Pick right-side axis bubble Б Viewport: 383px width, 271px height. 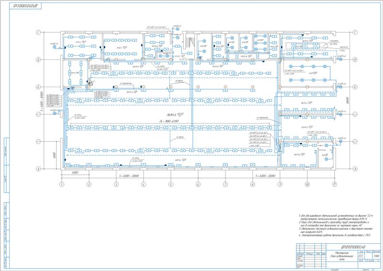(x=355, y=87)
